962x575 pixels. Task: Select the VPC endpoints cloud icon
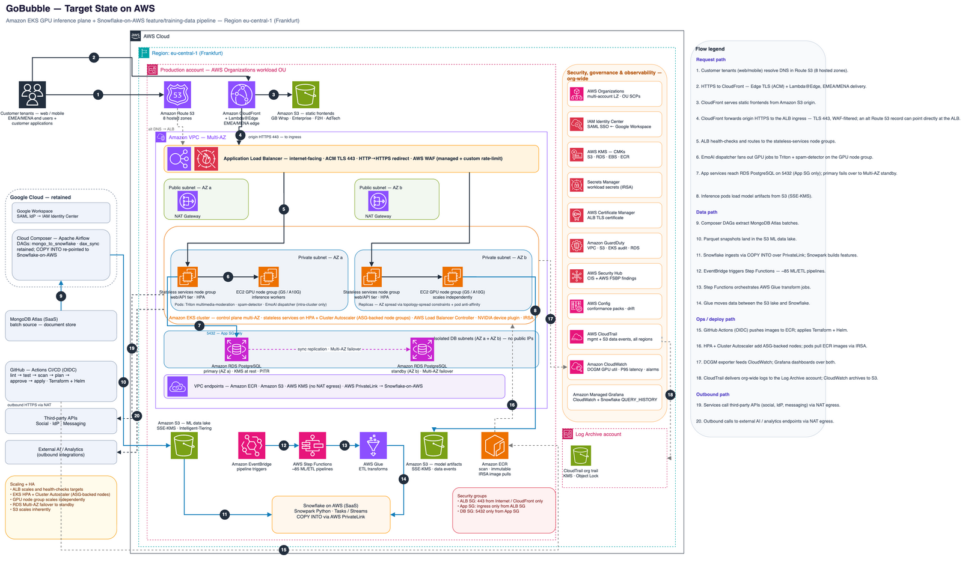(177, 387)
